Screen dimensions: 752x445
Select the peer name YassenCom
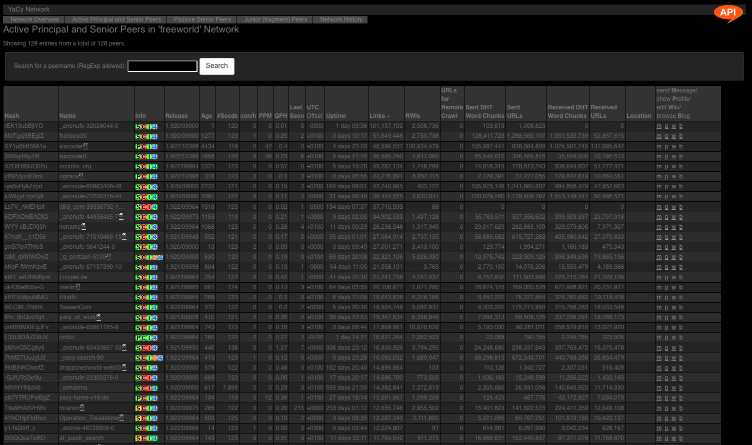[75, 307]
